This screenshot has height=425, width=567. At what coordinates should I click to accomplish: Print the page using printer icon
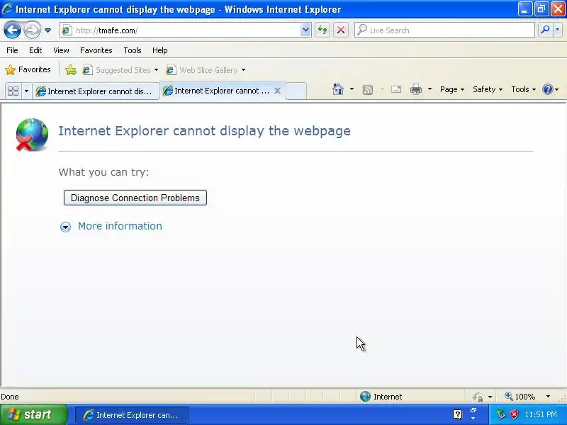click(x=416, y=89)
